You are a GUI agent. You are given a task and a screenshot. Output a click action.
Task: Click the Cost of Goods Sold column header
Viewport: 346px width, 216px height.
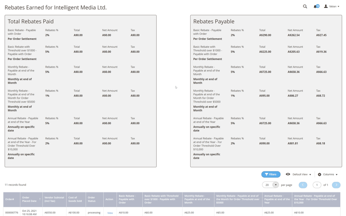76,199
